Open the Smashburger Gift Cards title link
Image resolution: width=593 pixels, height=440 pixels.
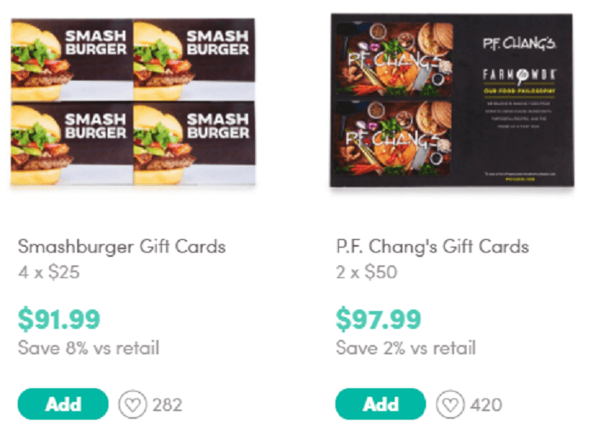coord(122,247)
